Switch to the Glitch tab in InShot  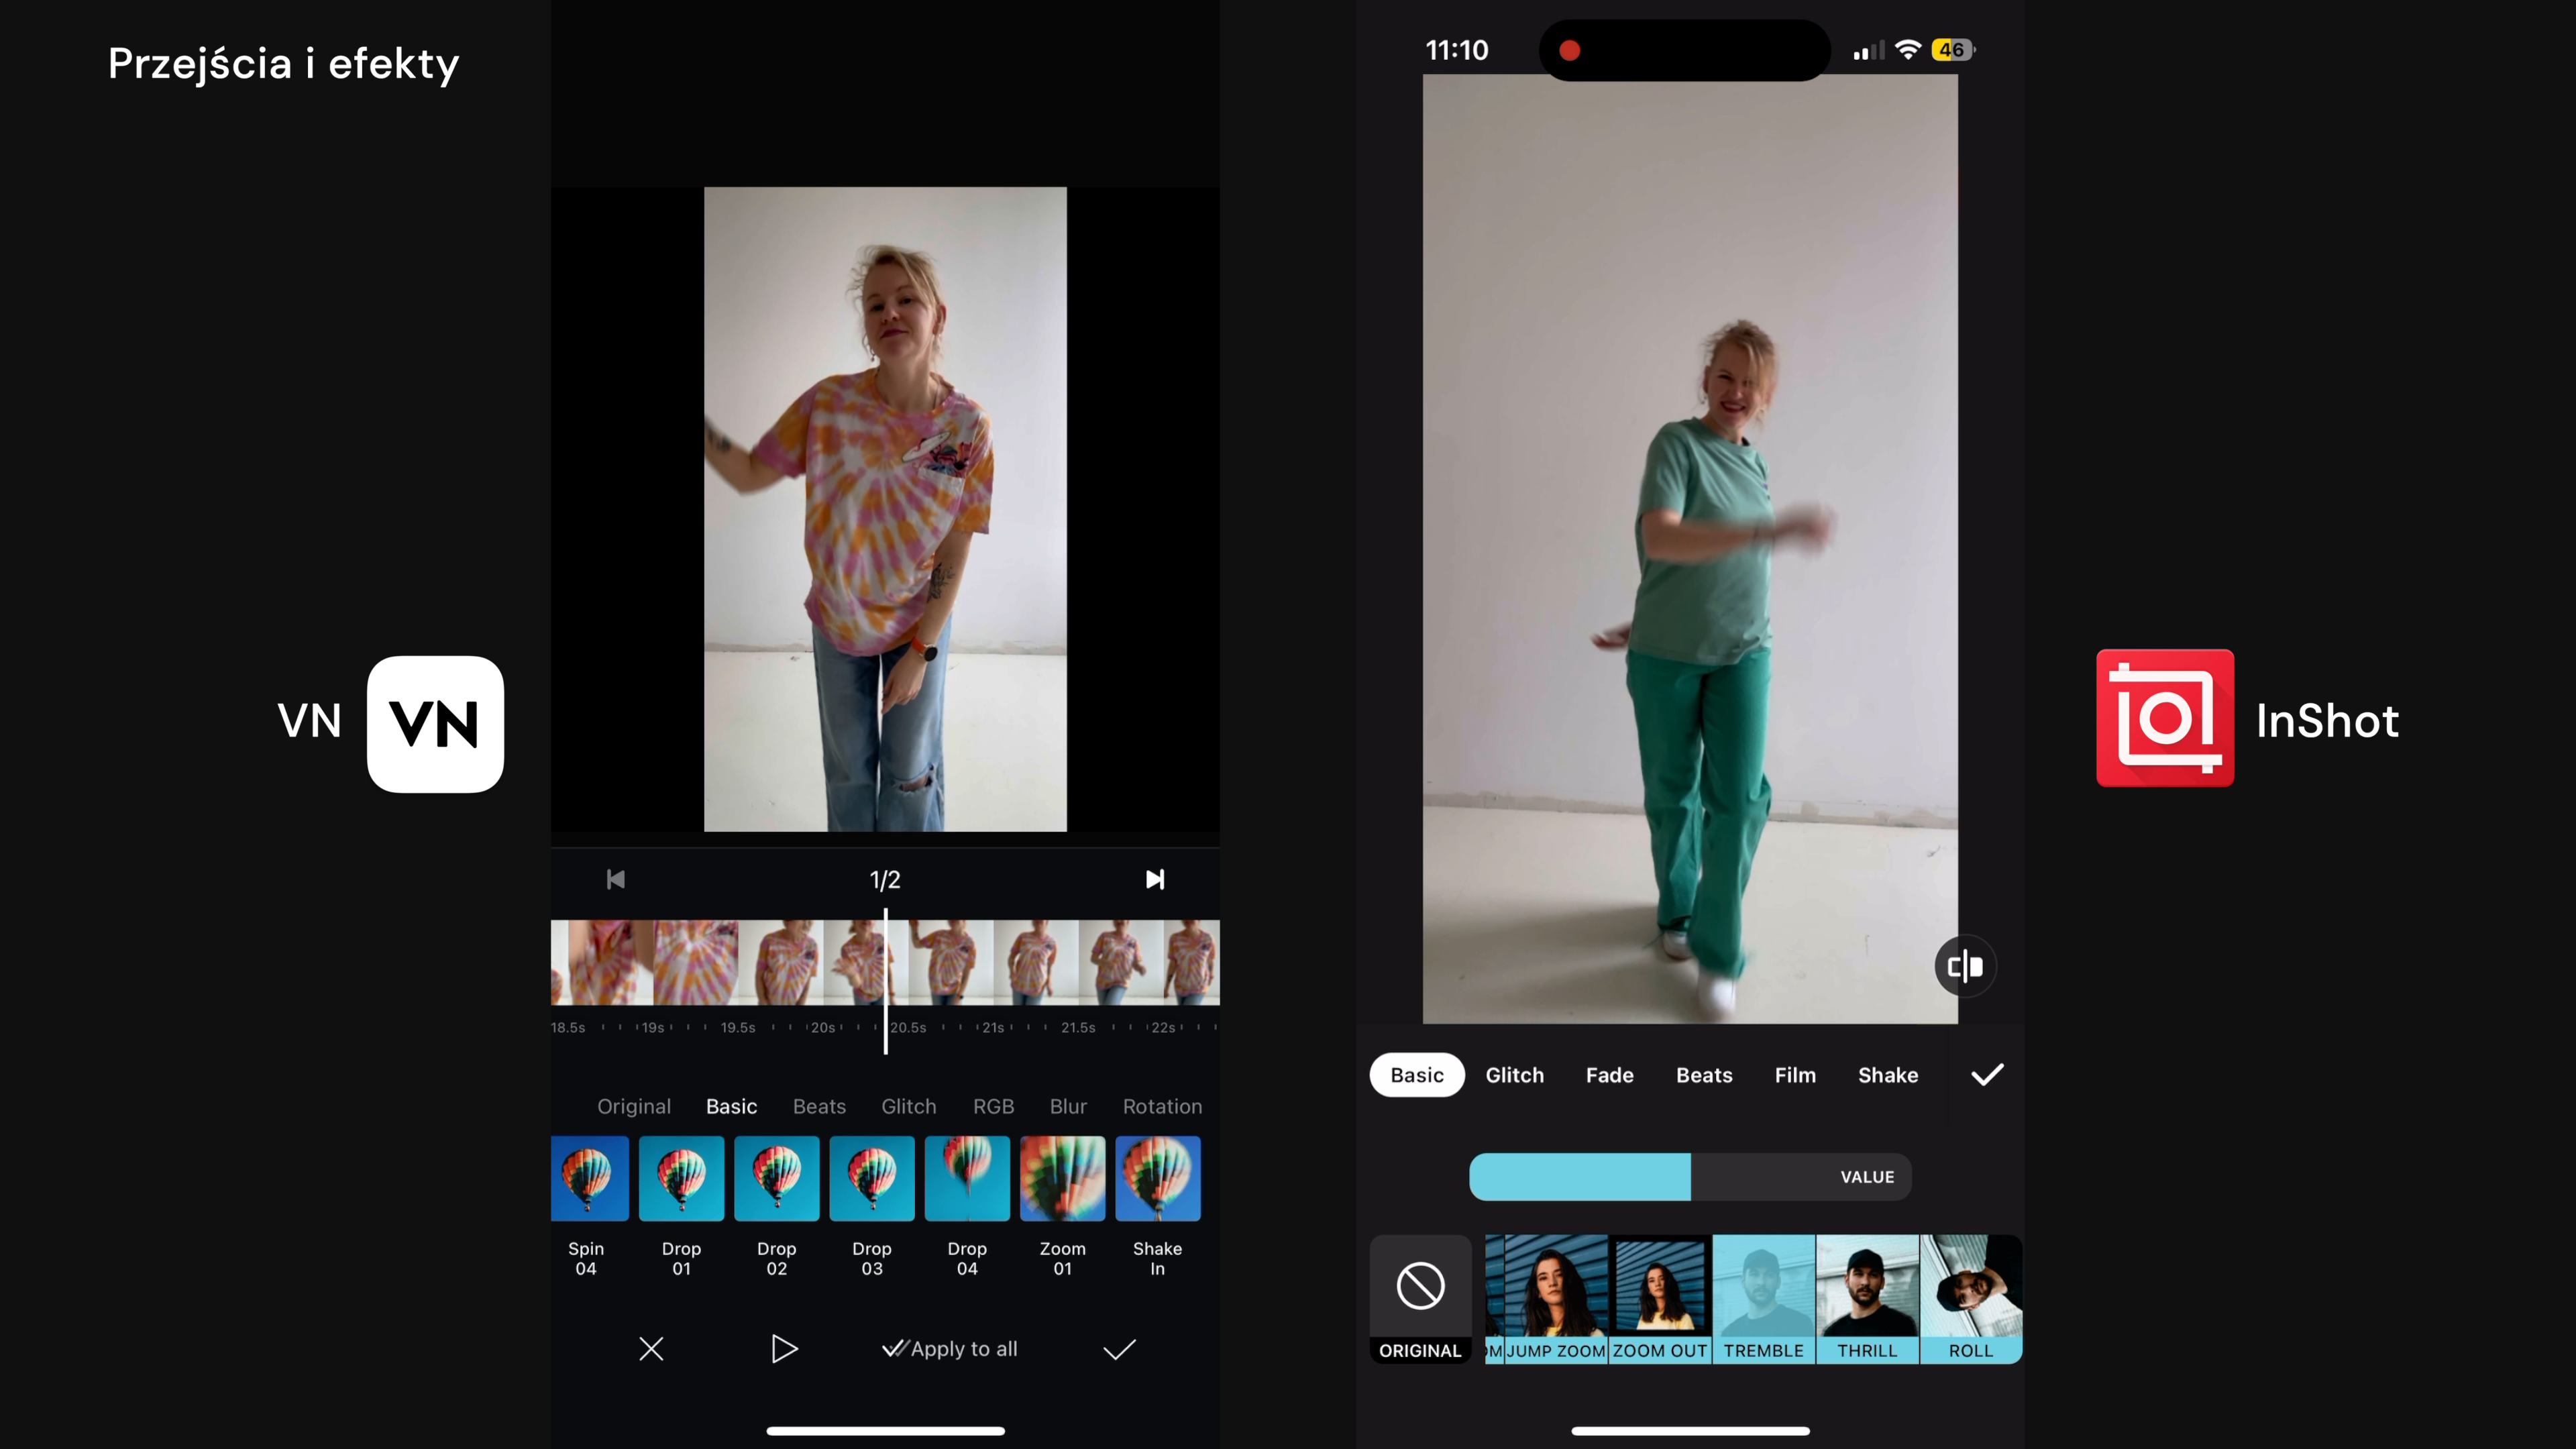(1514, 1075)
